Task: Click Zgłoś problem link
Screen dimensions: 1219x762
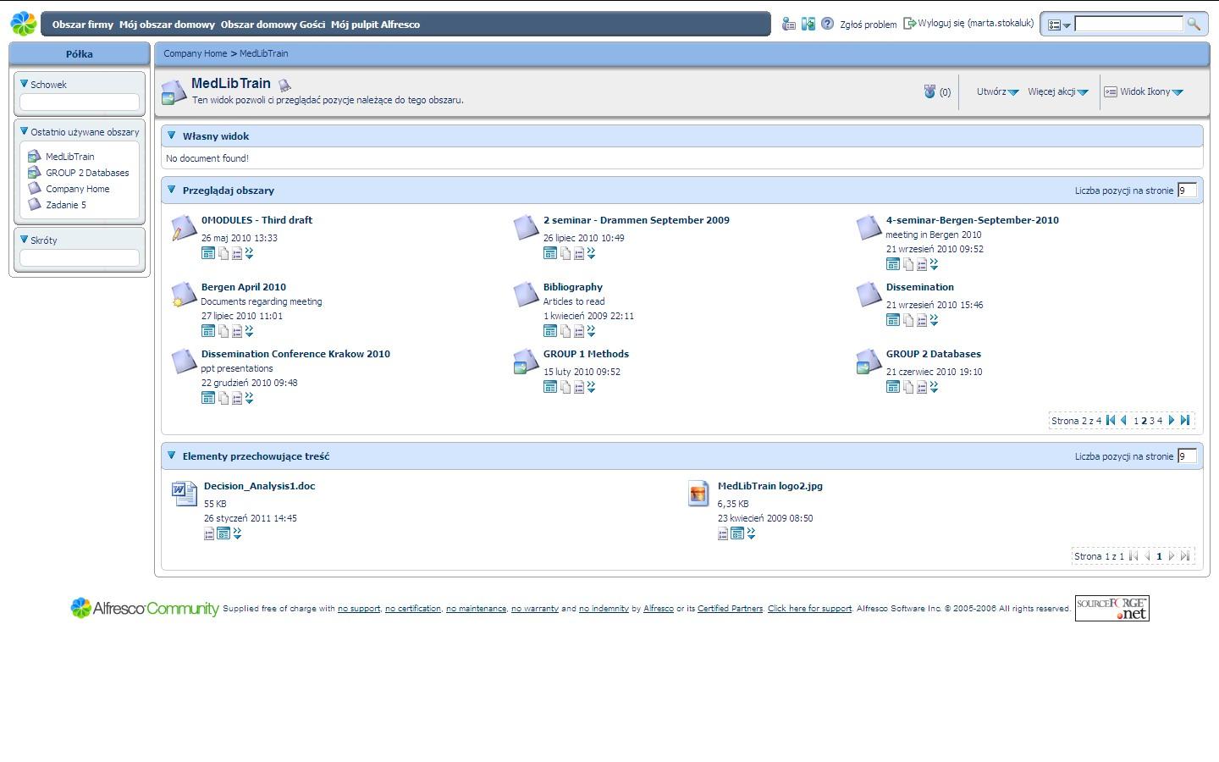Action: point(869,25)
